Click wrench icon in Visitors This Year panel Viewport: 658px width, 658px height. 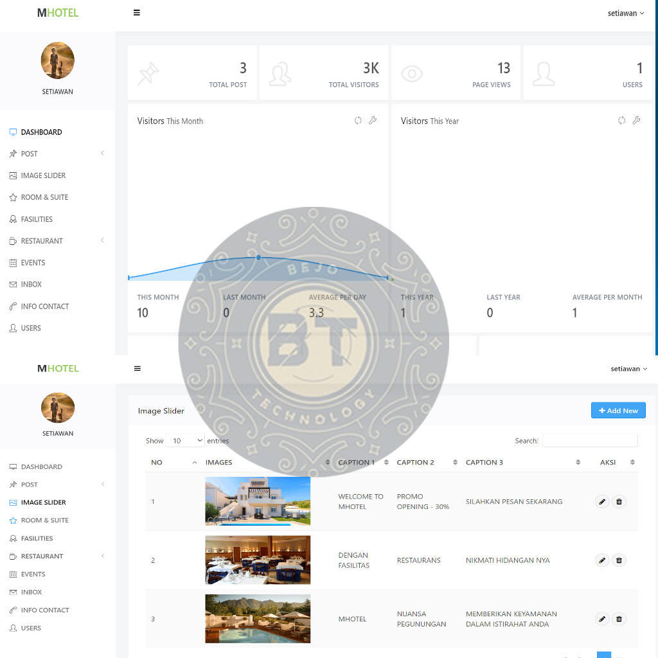(x=636, y=121)
